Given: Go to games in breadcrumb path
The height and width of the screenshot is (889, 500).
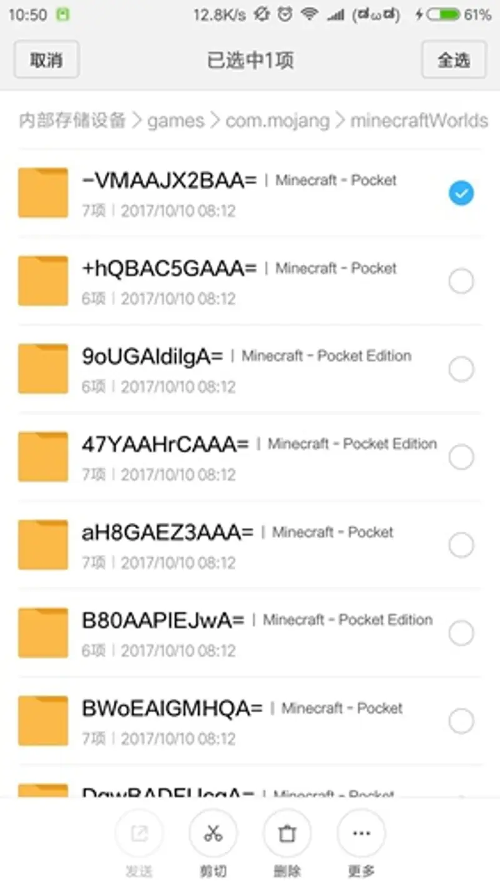Looking at the screenshot, I should point(176,120).
